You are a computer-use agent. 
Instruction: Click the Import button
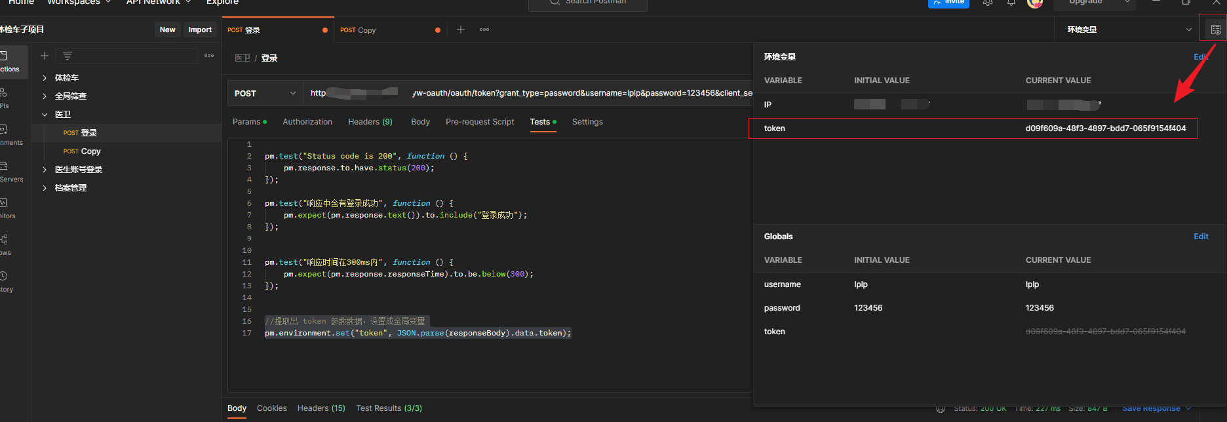(200, 29)
